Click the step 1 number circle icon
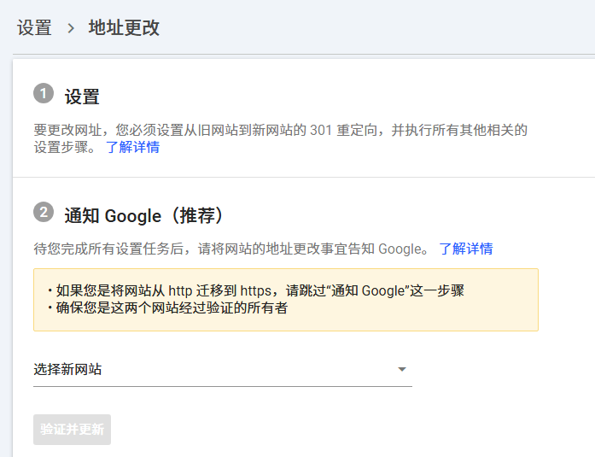 44,93
